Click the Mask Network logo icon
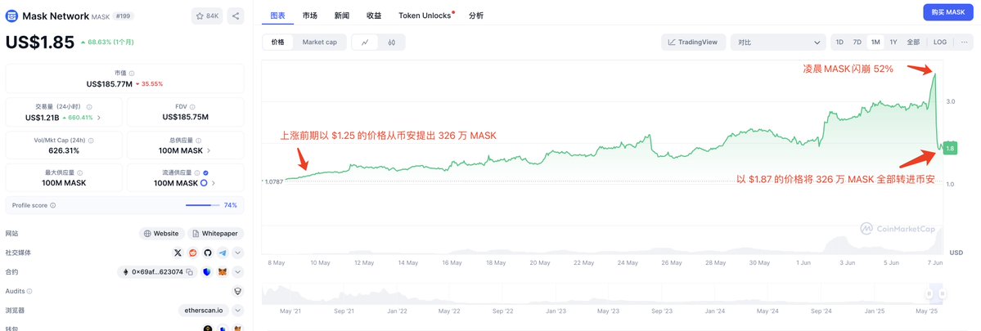This screenshot has height=331, width=981. click(12, 16)
